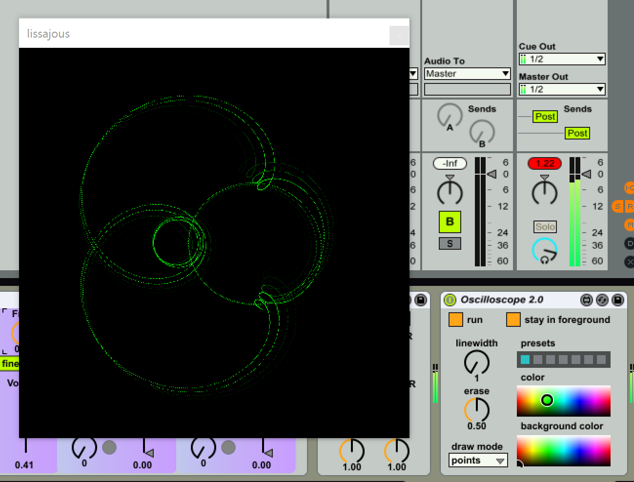Screen dimensions: 634x482
Task: Click the M mixer section selector
Action: tap(629, 225)
